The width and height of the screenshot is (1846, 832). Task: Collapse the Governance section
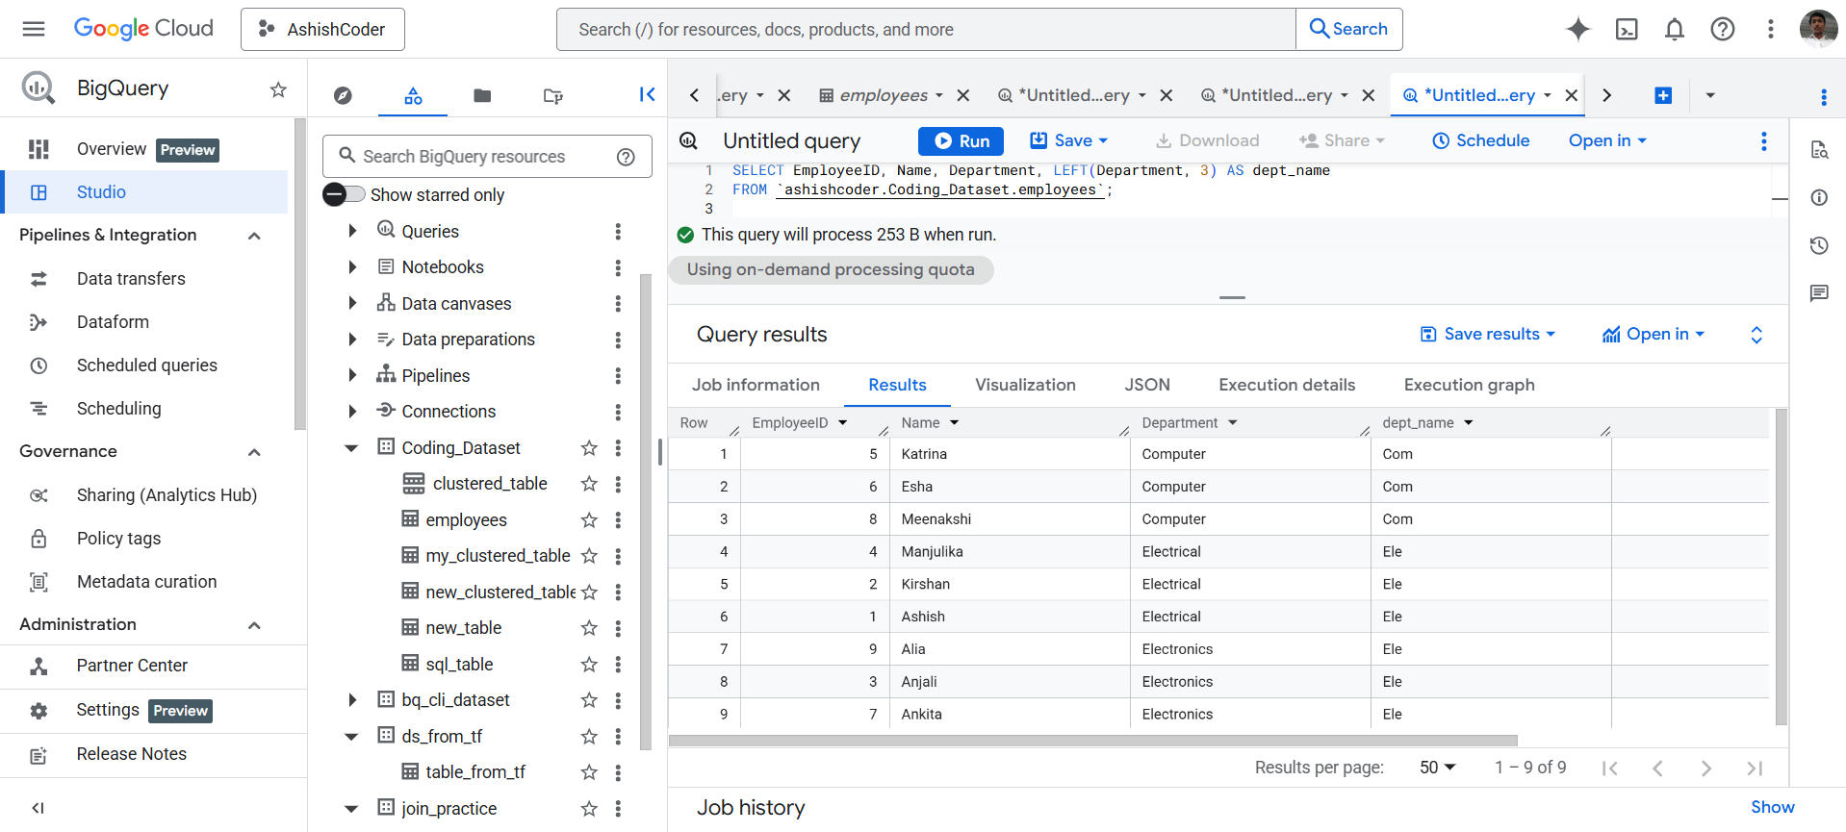254,452
